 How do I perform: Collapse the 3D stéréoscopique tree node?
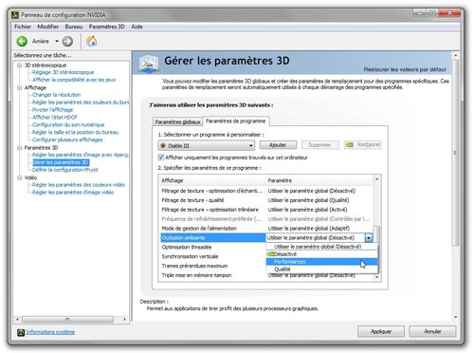click(19, 65)
